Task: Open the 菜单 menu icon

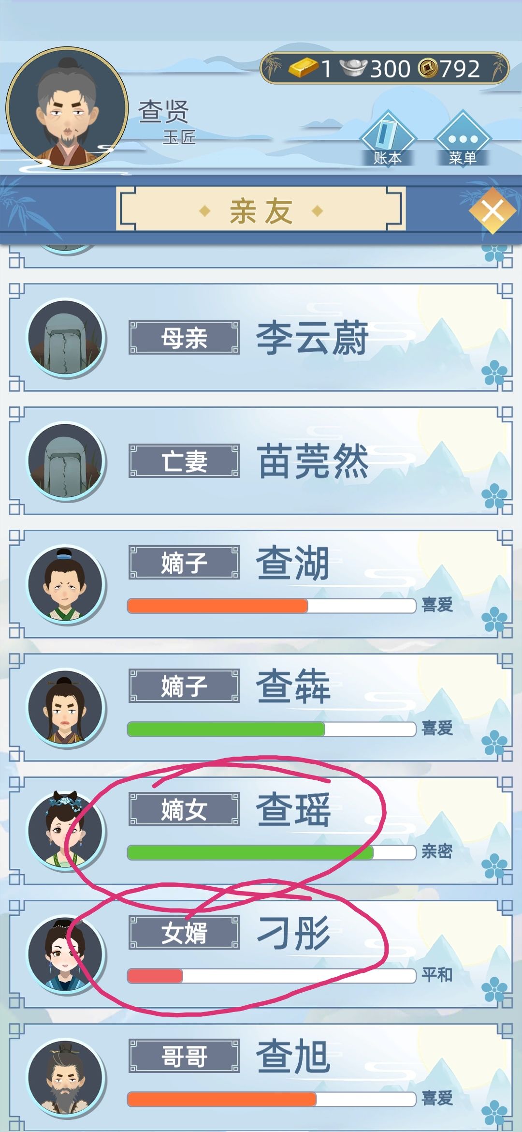Action: click(x=463, y=139)
